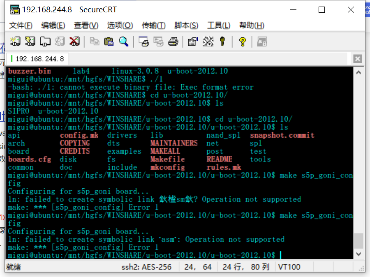Click the Paste clipboard icon
This screenshot has height=277, width=370.
point(109,42)
